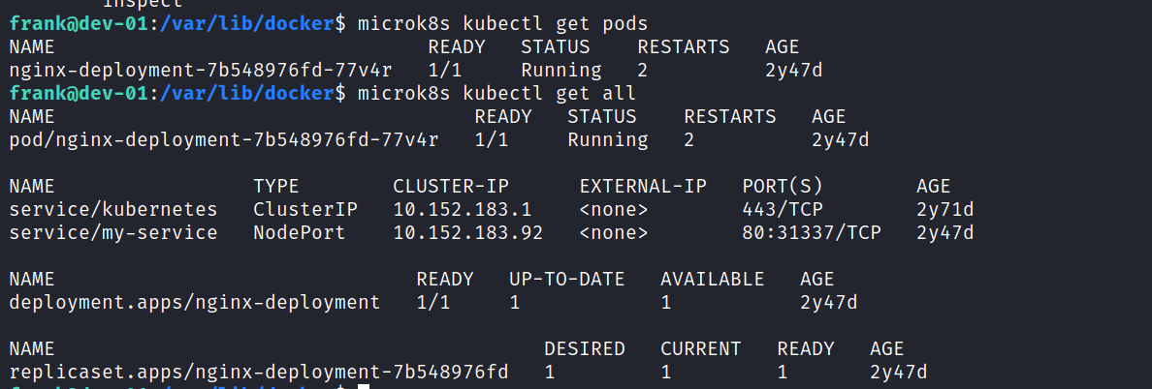Click deployment.apps/nginx-deployment entry
The image size is (1152, 389).
pyautogui.click(x=195, y=302)
